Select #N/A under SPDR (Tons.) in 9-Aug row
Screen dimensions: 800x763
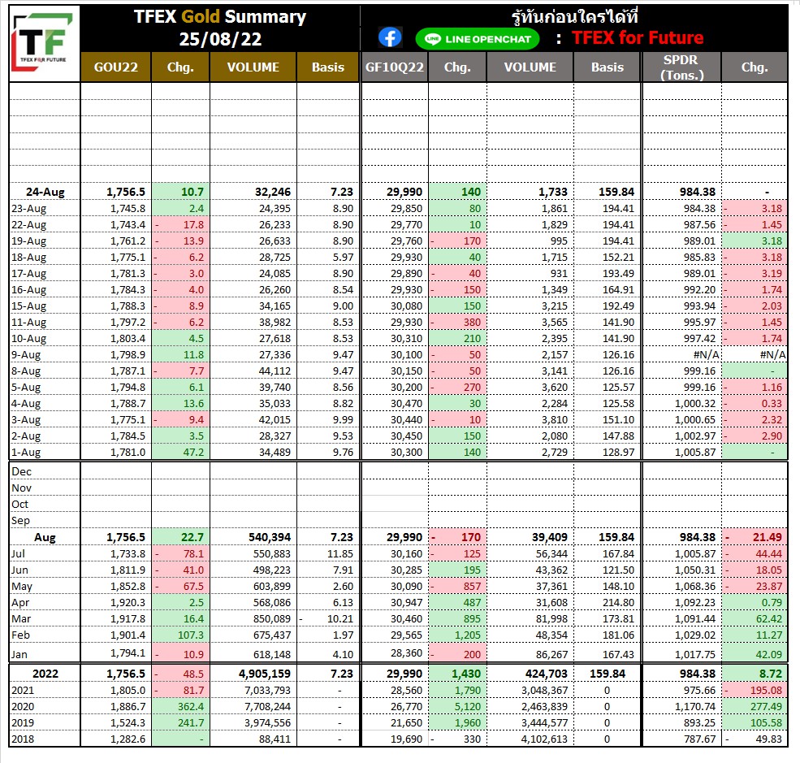point(707,355)
